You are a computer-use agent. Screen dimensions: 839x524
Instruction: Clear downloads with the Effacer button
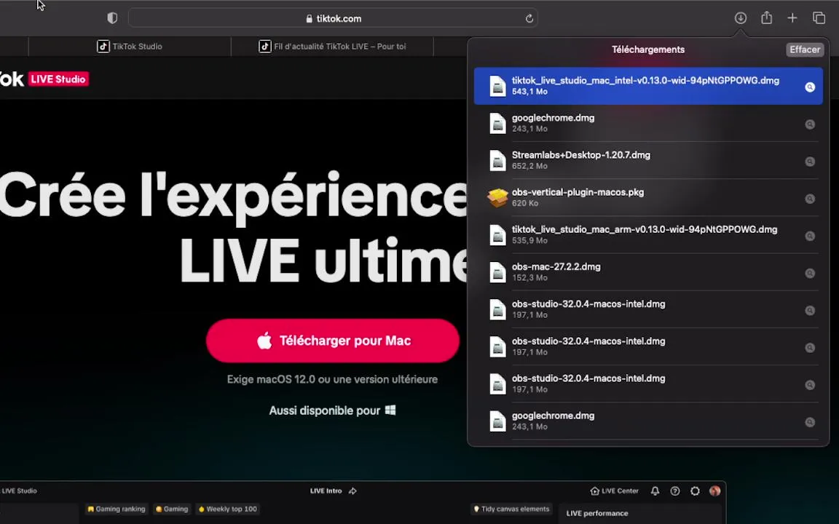coord(804,49)
